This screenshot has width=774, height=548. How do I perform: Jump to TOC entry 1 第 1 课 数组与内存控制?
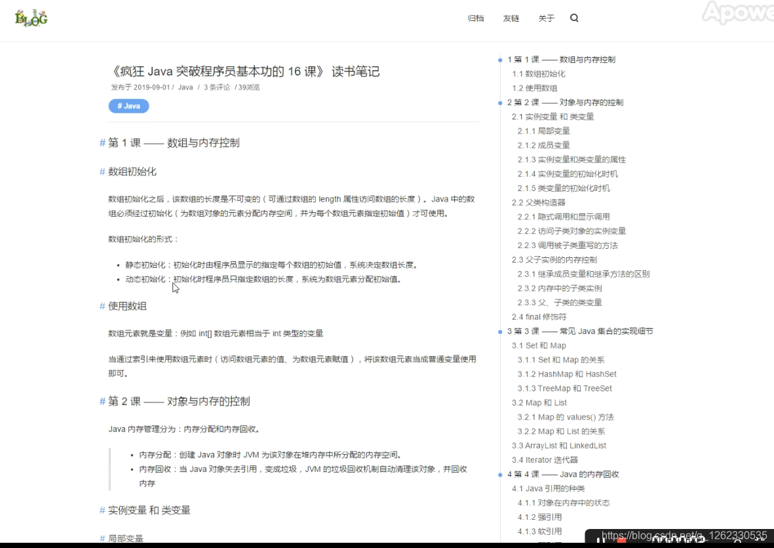coord(561,60)
